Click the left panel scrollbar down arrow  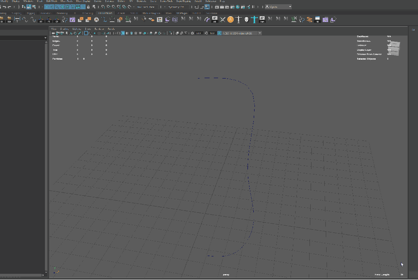pos(46,272)
